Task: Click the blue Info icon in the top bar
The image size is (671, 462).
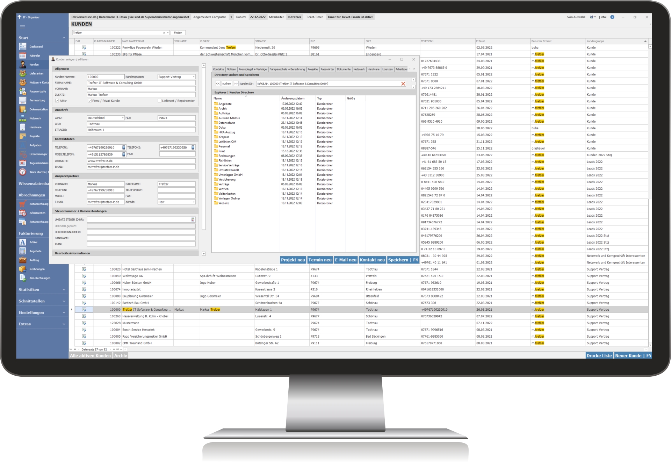Action: pyautogui.click(x=612, y=17)
